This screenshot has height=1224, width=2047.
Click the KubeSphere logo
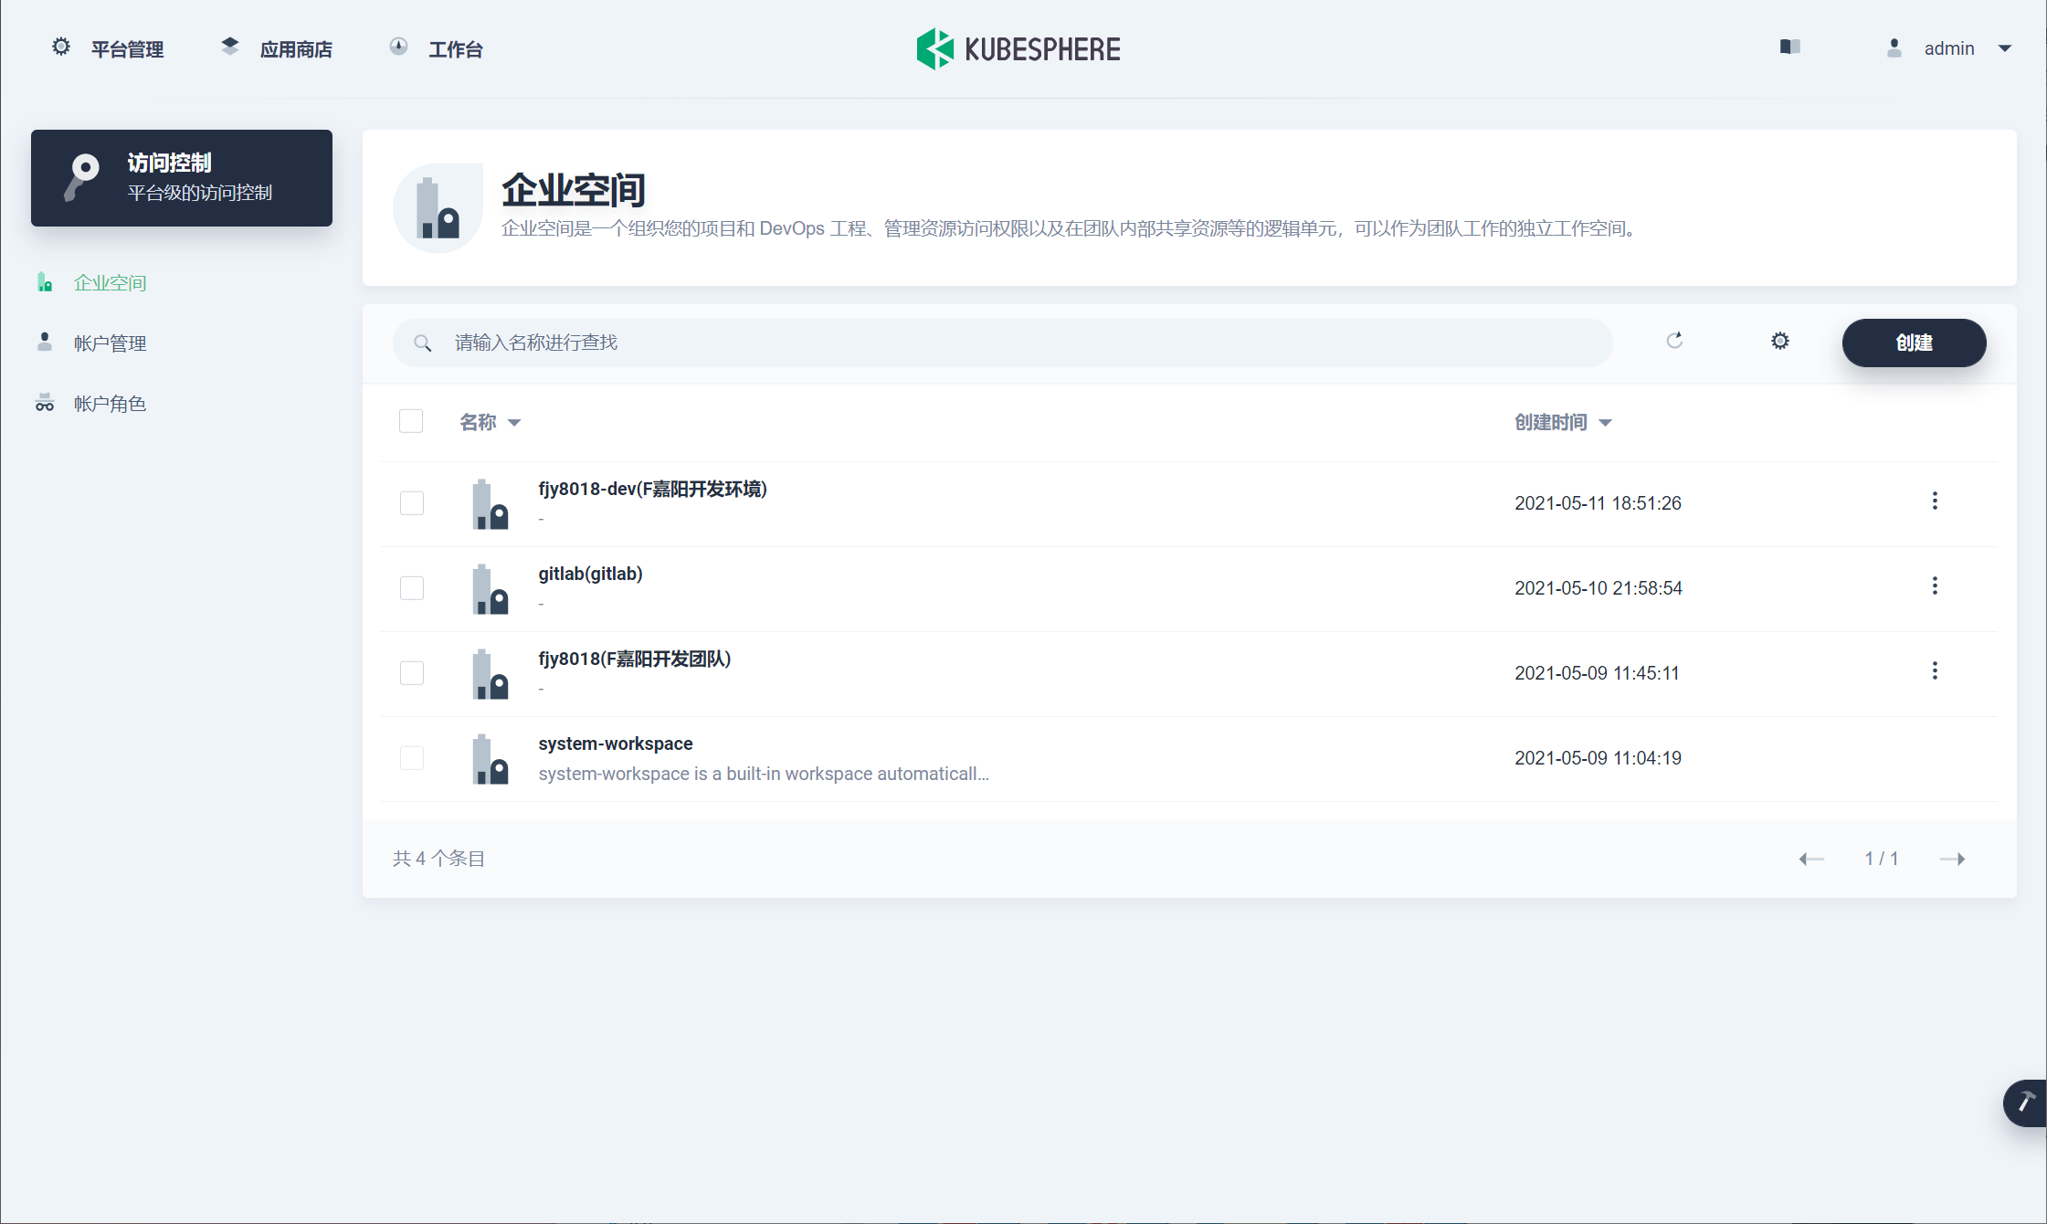[x=1018, y=48]
